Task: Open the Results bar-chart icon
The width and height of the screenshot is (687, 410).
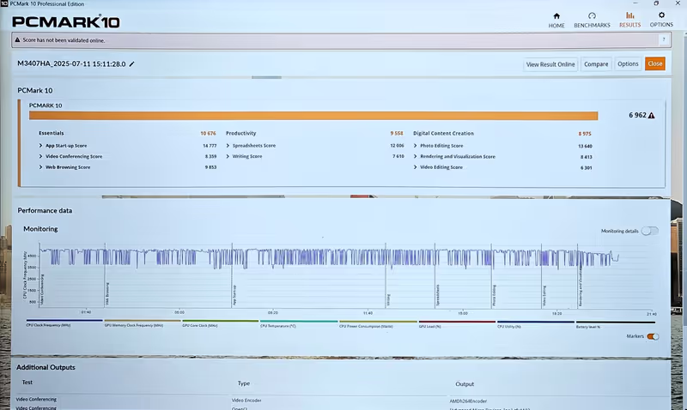Action: point(630,15)
